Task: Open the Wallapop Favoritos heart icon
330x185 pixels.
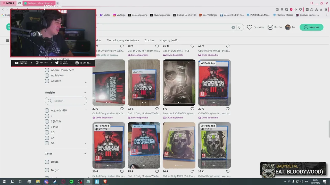Action: (x=249, y=27)
